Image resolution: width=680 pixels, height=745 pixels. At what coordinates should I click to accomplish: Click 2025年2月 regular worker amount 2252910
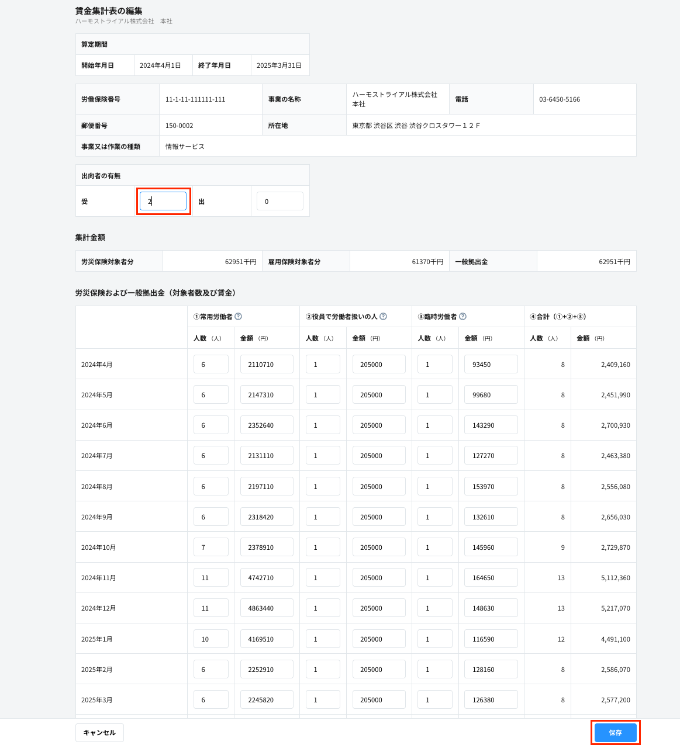[267, 669]
